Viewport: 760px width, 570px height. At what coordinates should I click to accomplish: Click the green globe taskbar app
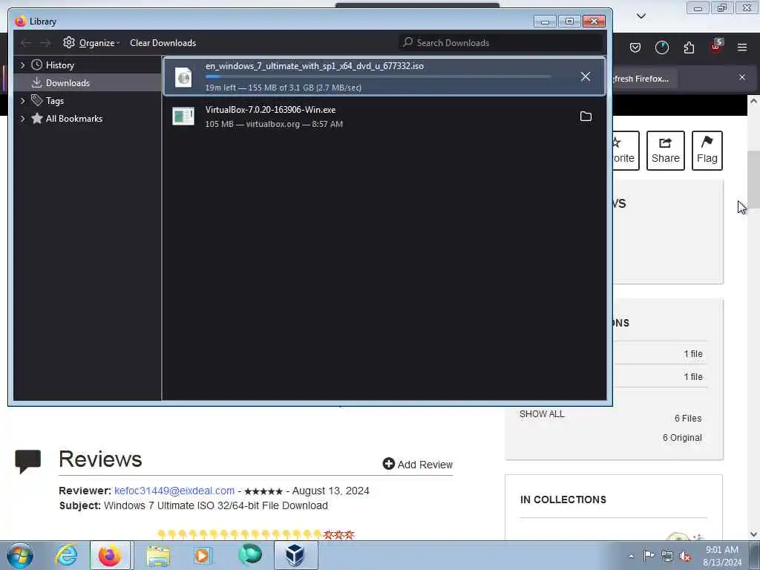click(250, 555)
